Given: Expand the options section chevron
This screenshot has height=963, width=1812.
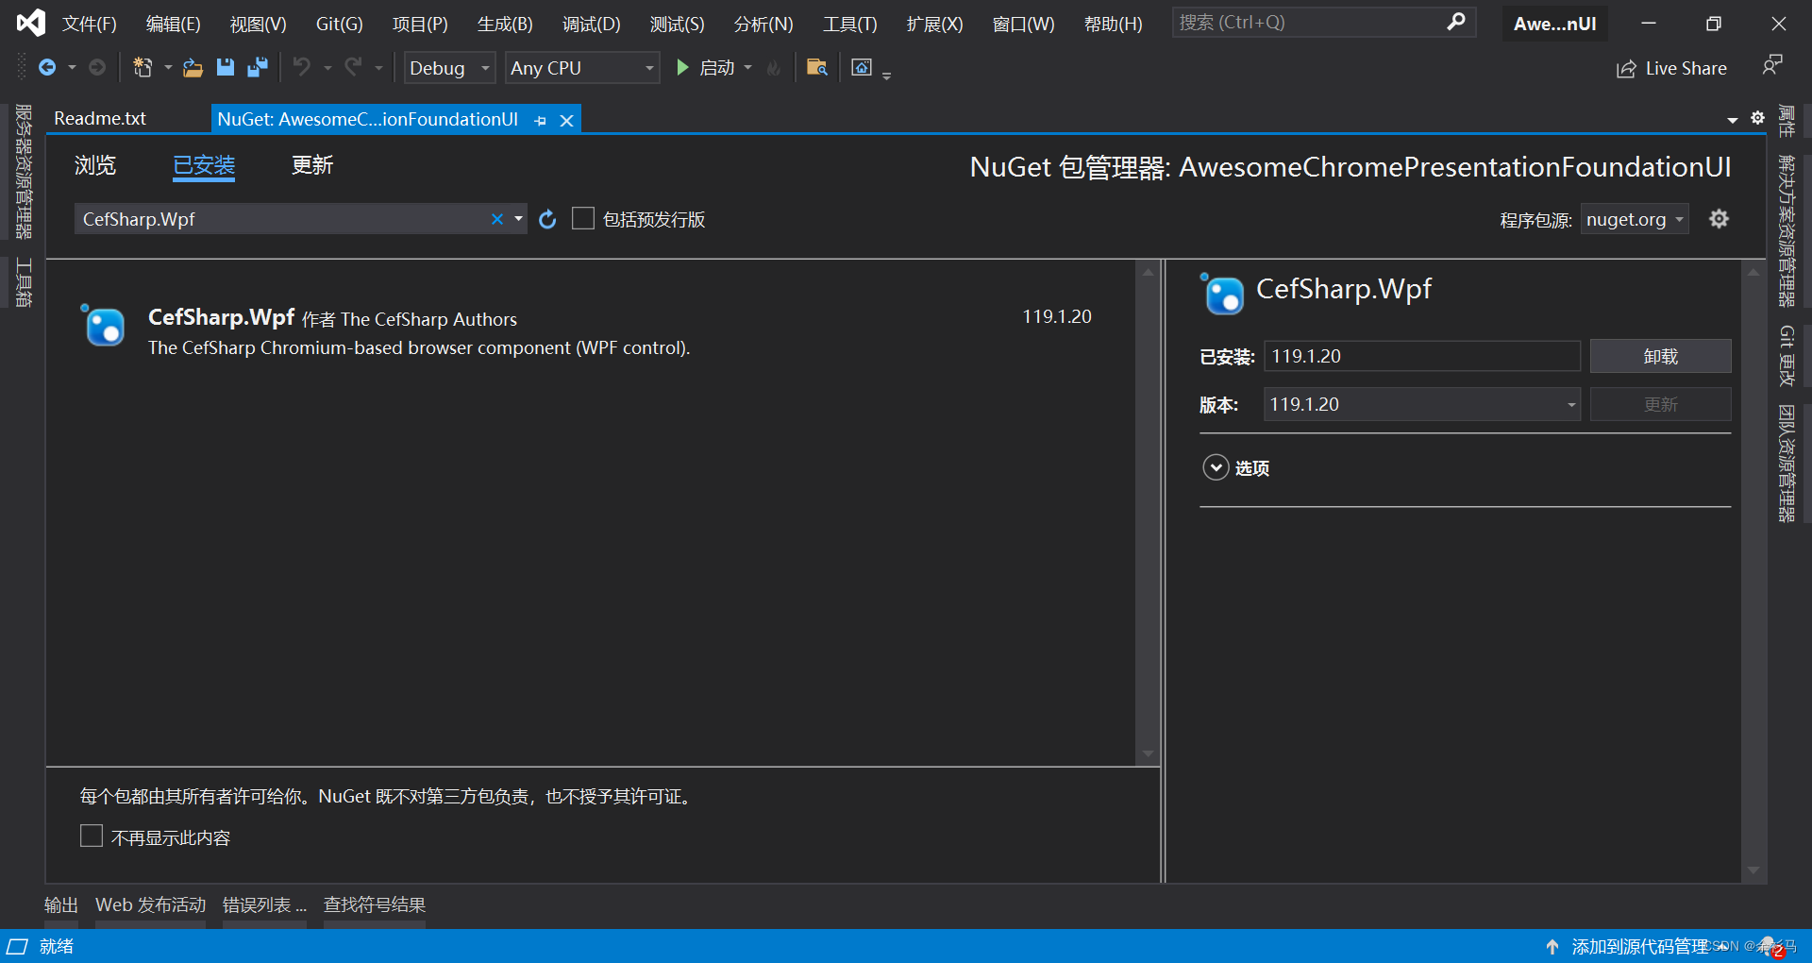Looking at the screenshot, I should point(1216,467).
